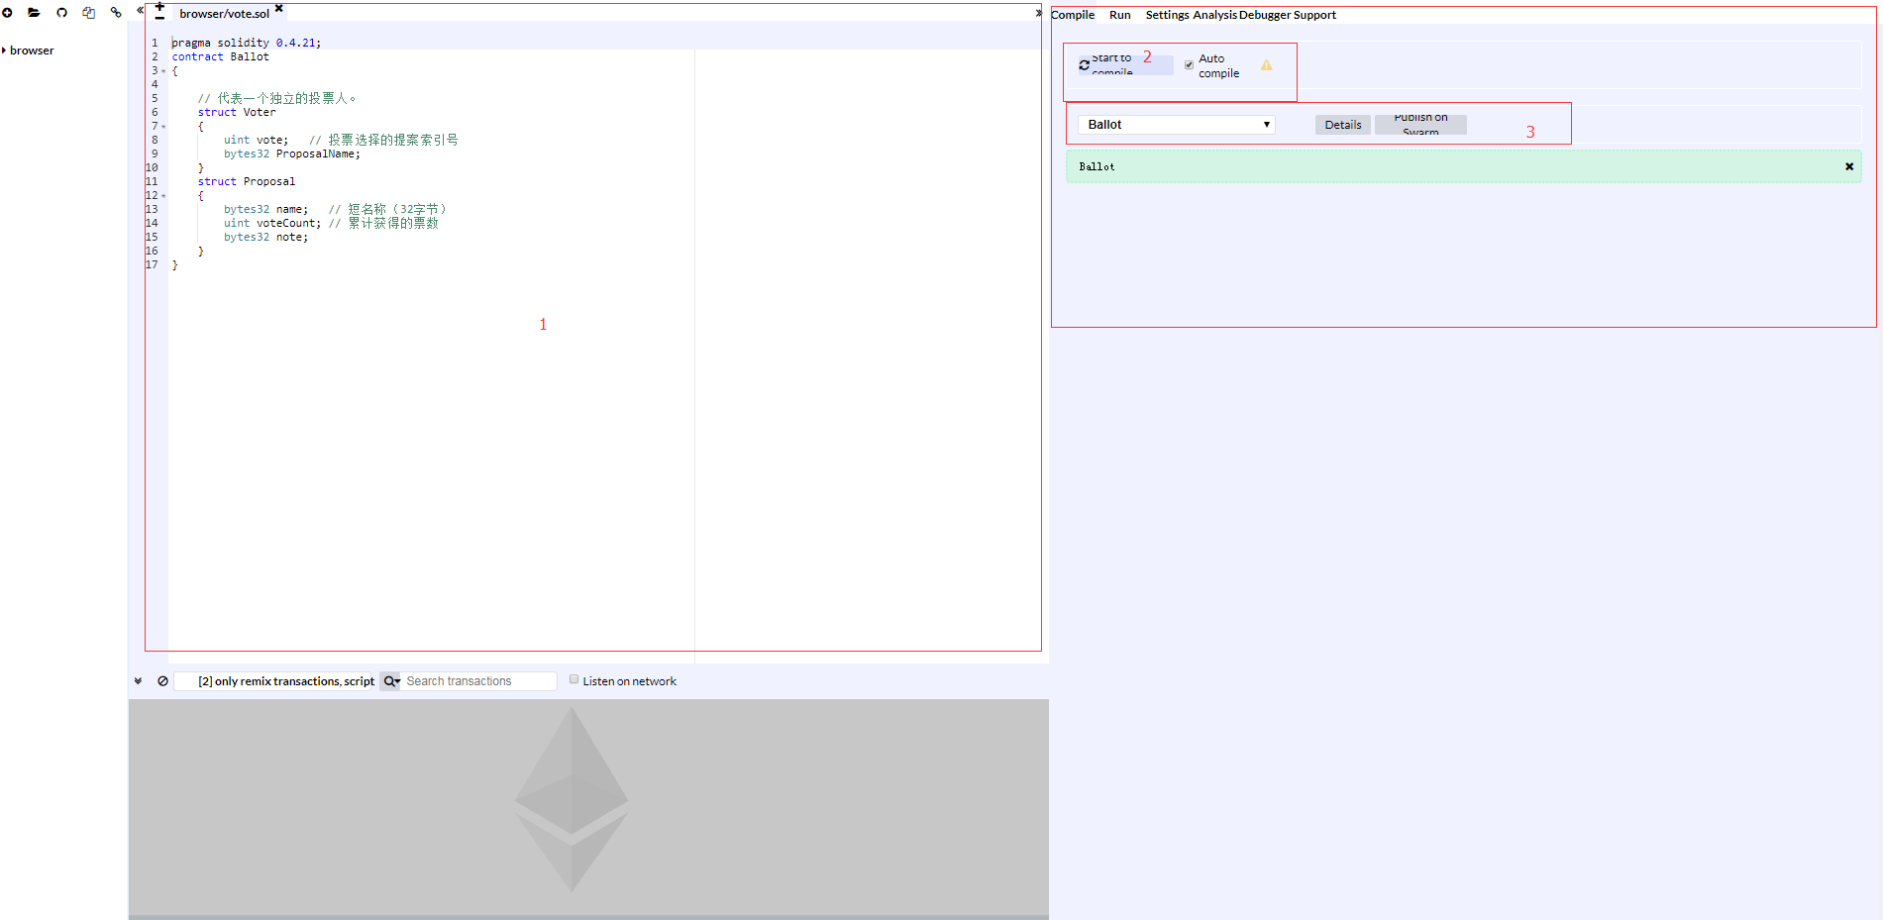Click the copy files icon
The height and width of the screenshot is (920, 1883).
88,13
